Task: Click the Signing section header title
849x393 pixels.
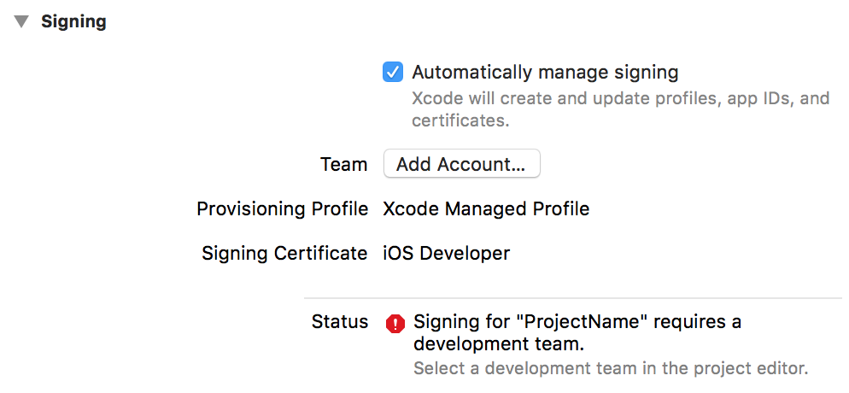Action: click(73, 22)
